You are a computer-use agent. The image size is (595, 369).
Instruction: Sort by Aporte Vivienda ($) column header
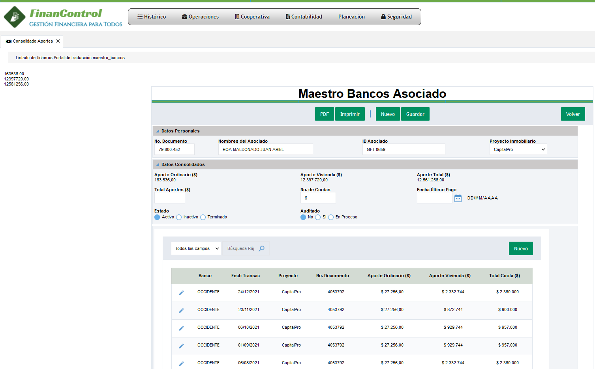point(450,276)
